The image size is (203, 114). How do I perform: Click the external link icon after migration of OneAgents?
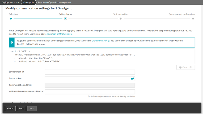71,34
